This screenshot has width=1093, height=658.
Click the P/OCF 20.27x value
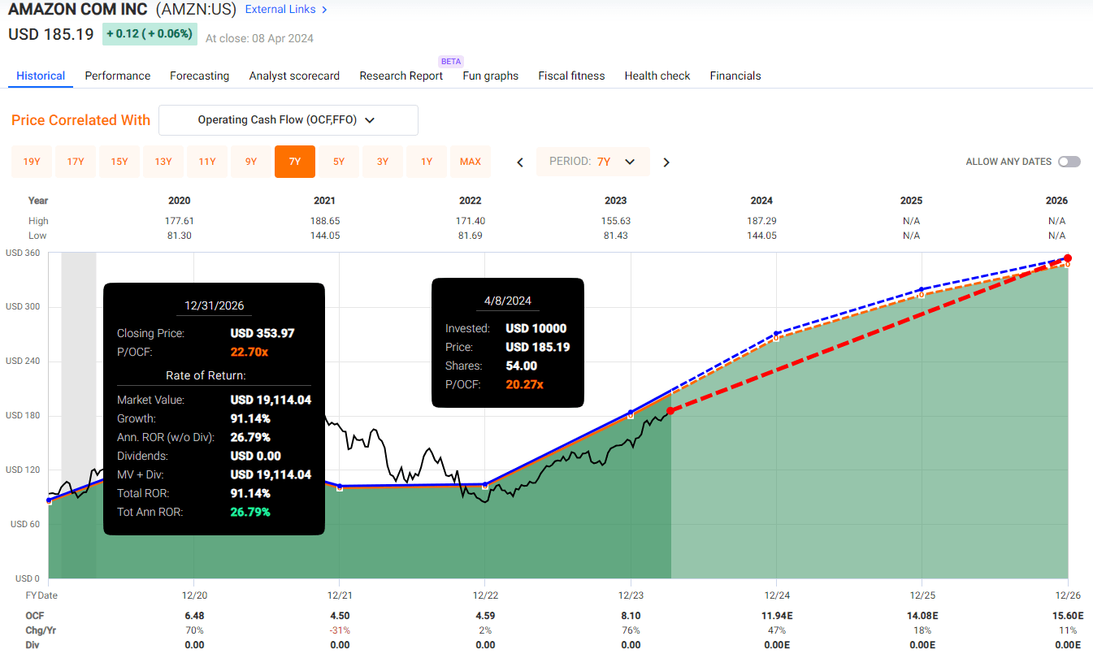click(524, 384)
